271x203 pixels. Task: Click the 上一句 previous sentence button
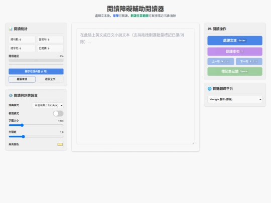221,62
